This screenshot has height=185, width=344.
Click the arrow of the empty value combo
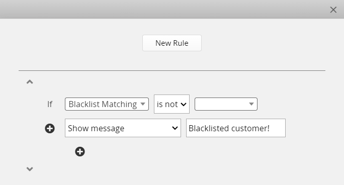coord(251,104)
